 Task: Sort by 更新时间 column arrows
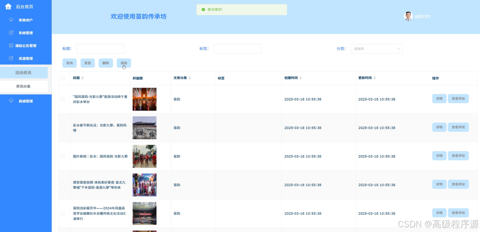[374, 78]
